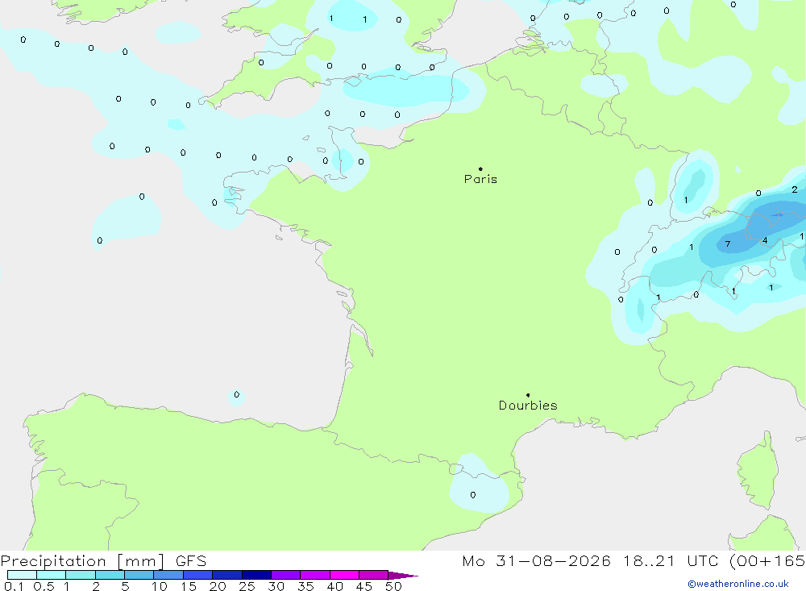Click the dot marker above Paris
The height and width of the screenshot is (591, 806).
(480, 169)
